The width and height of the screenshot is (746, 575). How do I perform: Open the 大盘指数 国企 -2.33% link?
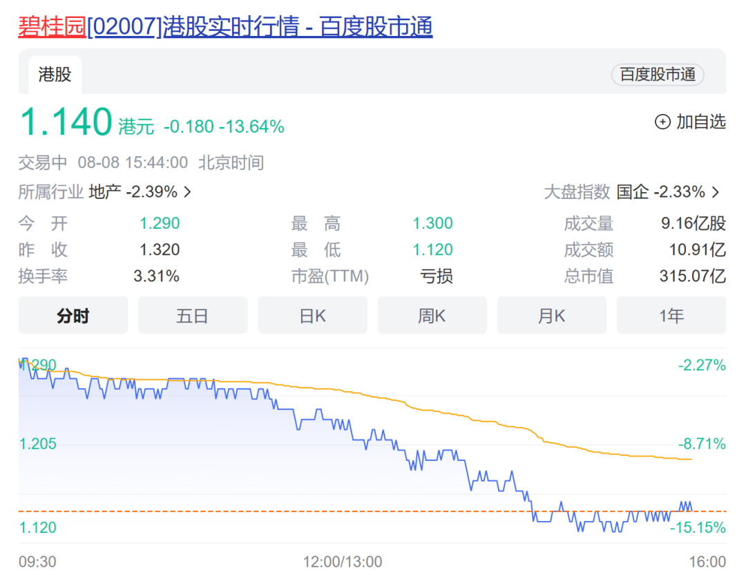632,192
